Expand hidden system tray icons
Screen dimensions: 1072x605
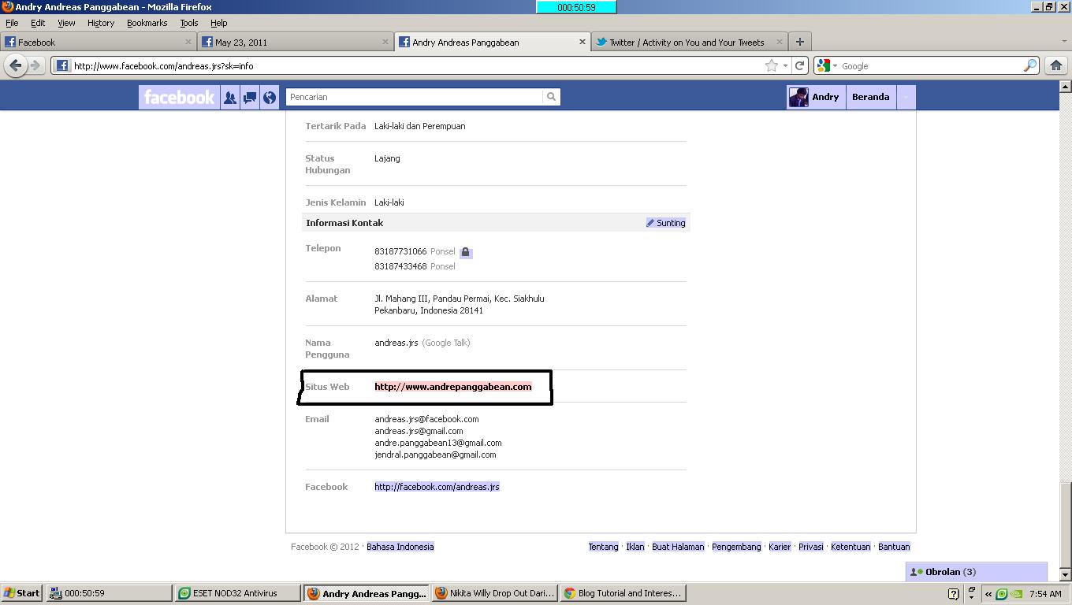[x=988, y=594]
